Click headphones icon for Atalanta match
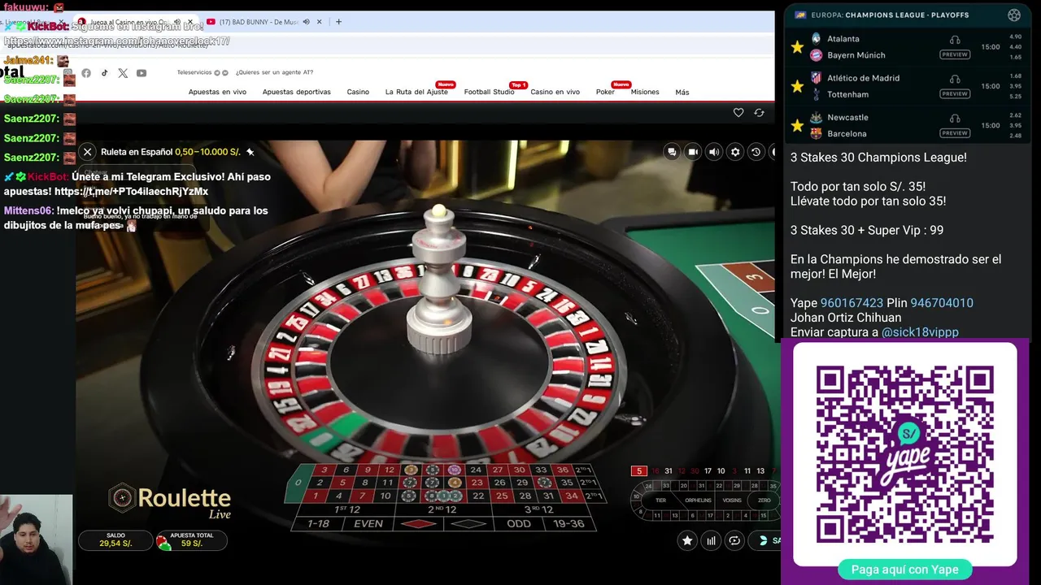The height and width of the screenshot is (585, 1041). (955, 40)
